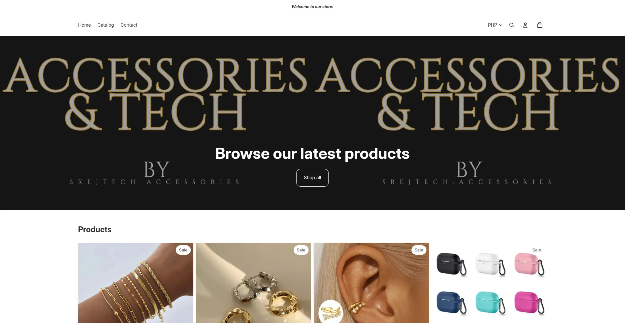Open the Catalog menu link

[105, 25]
